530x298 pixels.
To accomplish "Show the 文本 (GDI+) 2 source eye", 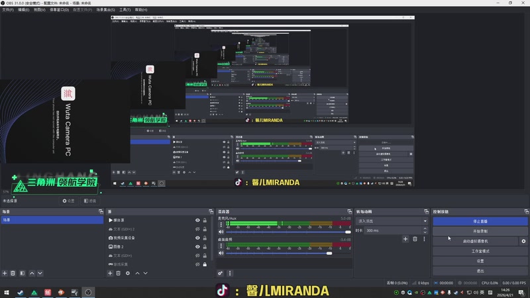I will click(197, 229).
